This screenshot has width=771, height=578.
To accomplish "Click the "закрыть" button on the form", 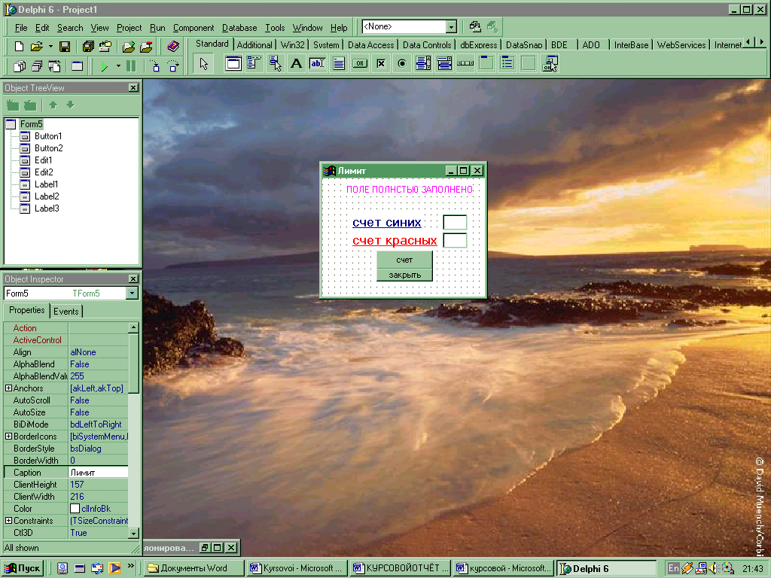I will 404,275.
